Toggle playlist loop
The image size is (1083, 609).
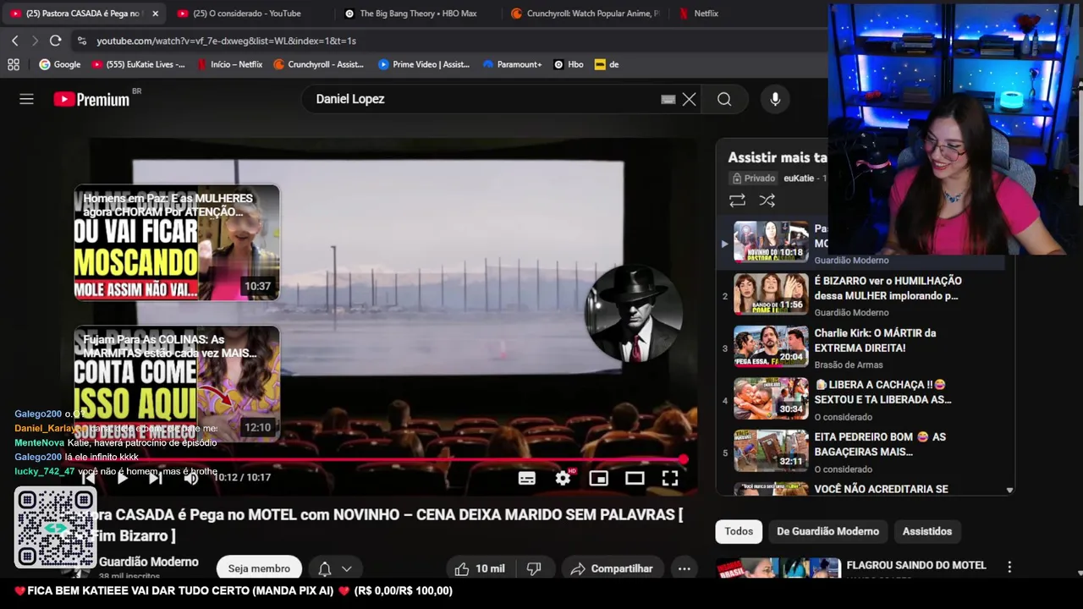click(x=737, y=200)
